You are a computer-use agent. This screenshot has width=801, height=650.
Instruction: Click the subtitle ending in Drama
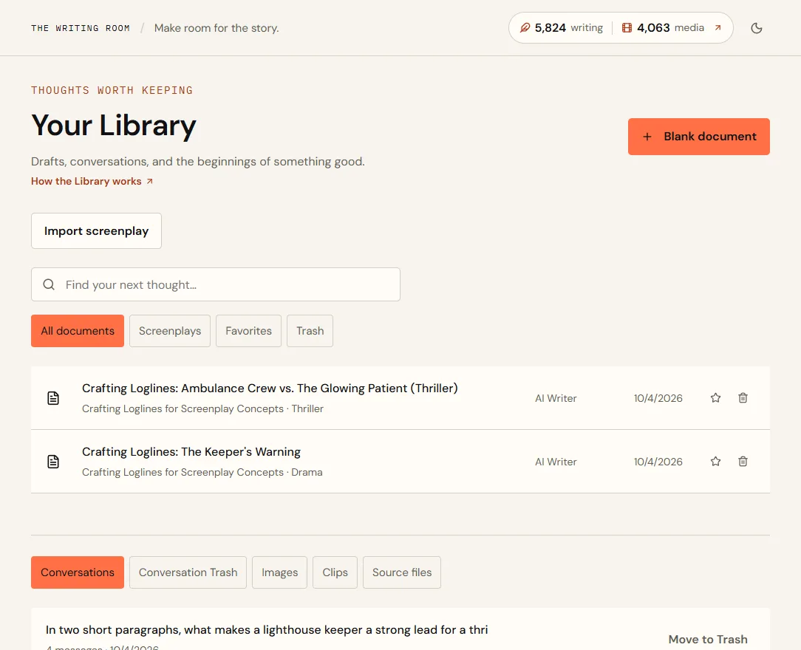pos(202,472)
